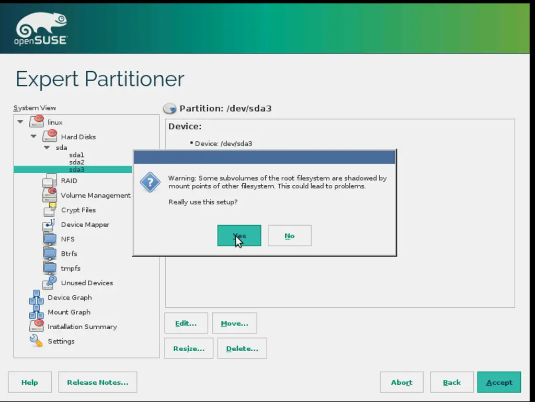535x402 pixels.
Task: Decline the setup with No
Action: (289, 236)
